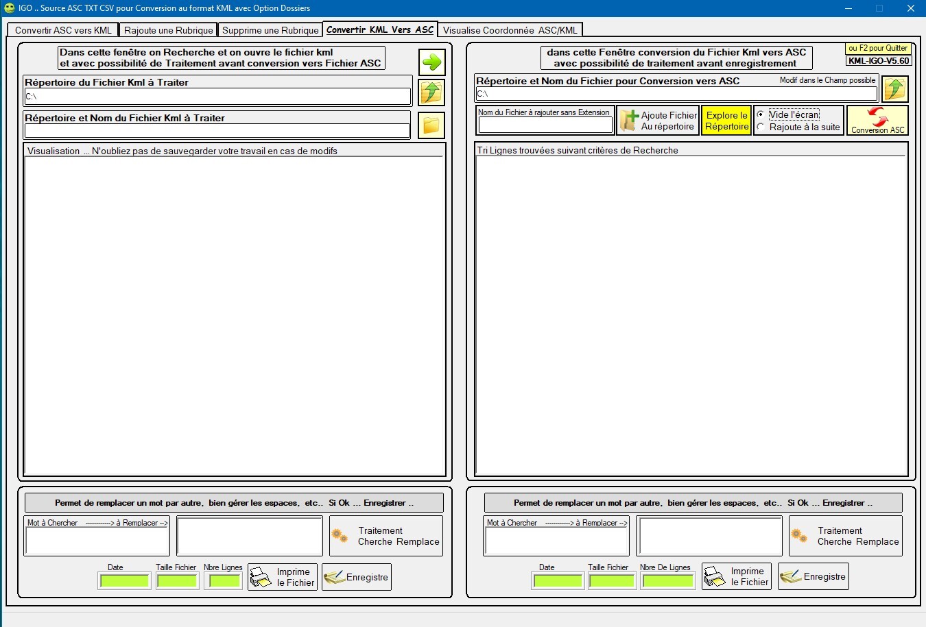Viewport: 926px width, 627px height.
Task: Click the green Date field in the ASC conversion panel
Action: (558, 581)
